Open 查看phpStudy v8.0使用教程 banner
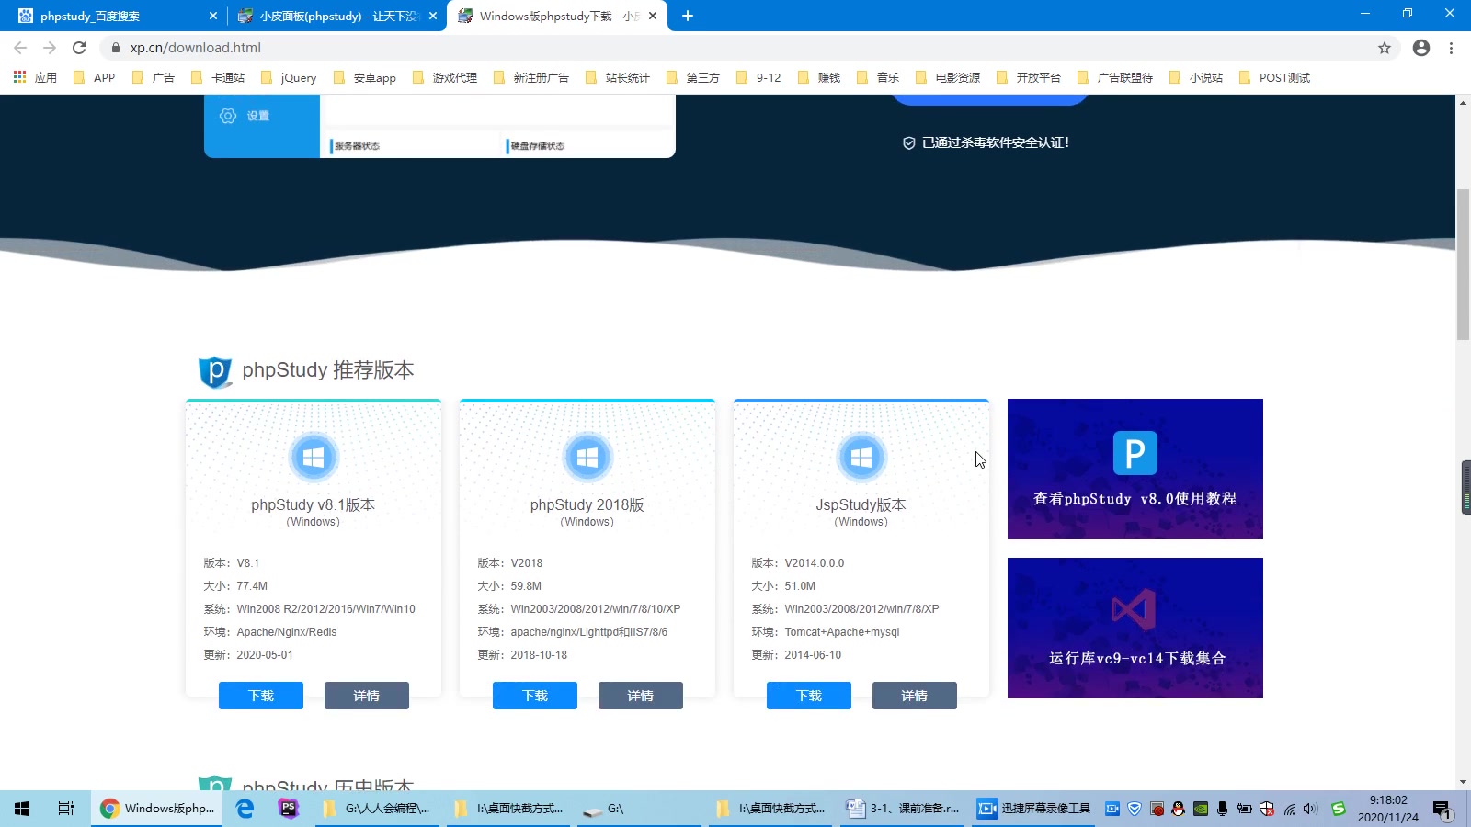The image size is (1471, 827). click(1135, 469)
